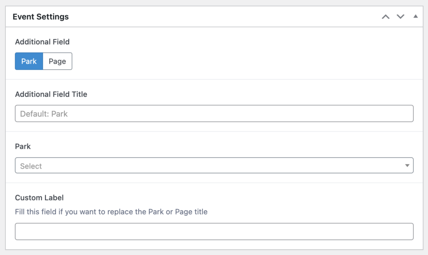Click the Additional Field Title label
Screen dimensions: 428x255
(51, 94)
